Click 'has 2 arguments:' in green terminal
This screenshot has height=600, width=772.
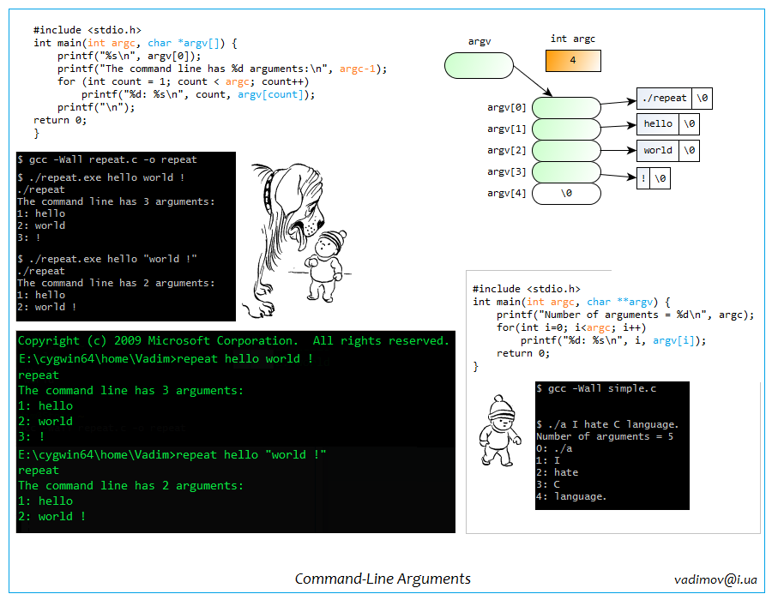[189, 486]
